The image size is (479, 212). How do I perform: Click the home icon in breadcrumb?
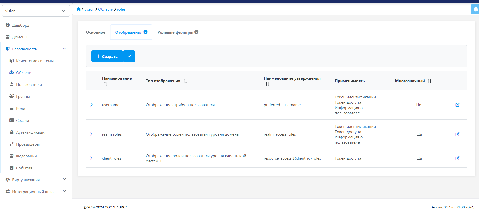tap(79, 9)
